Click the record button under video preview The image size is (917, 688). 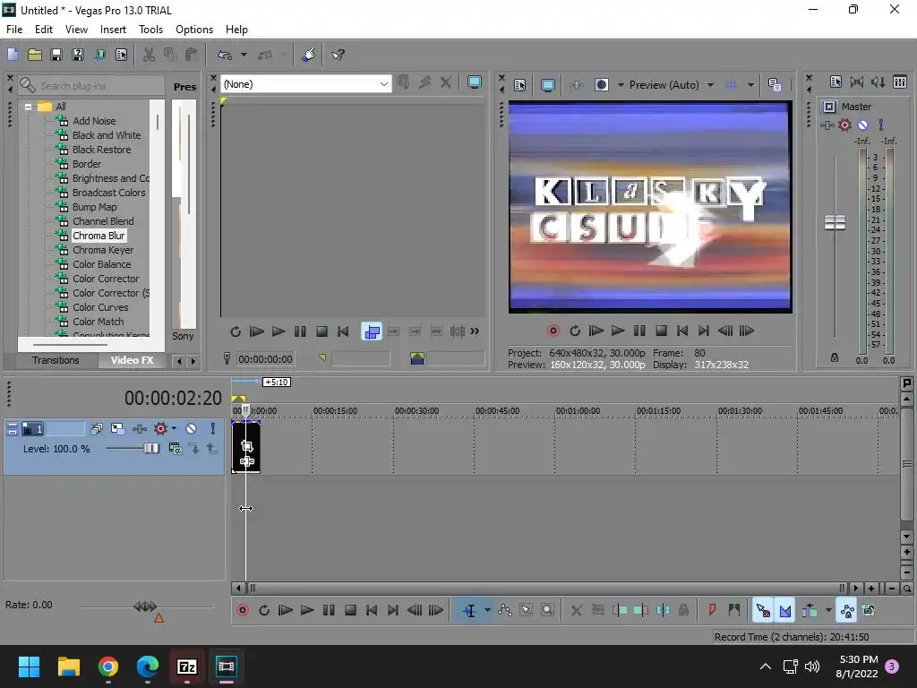point(553,331)
